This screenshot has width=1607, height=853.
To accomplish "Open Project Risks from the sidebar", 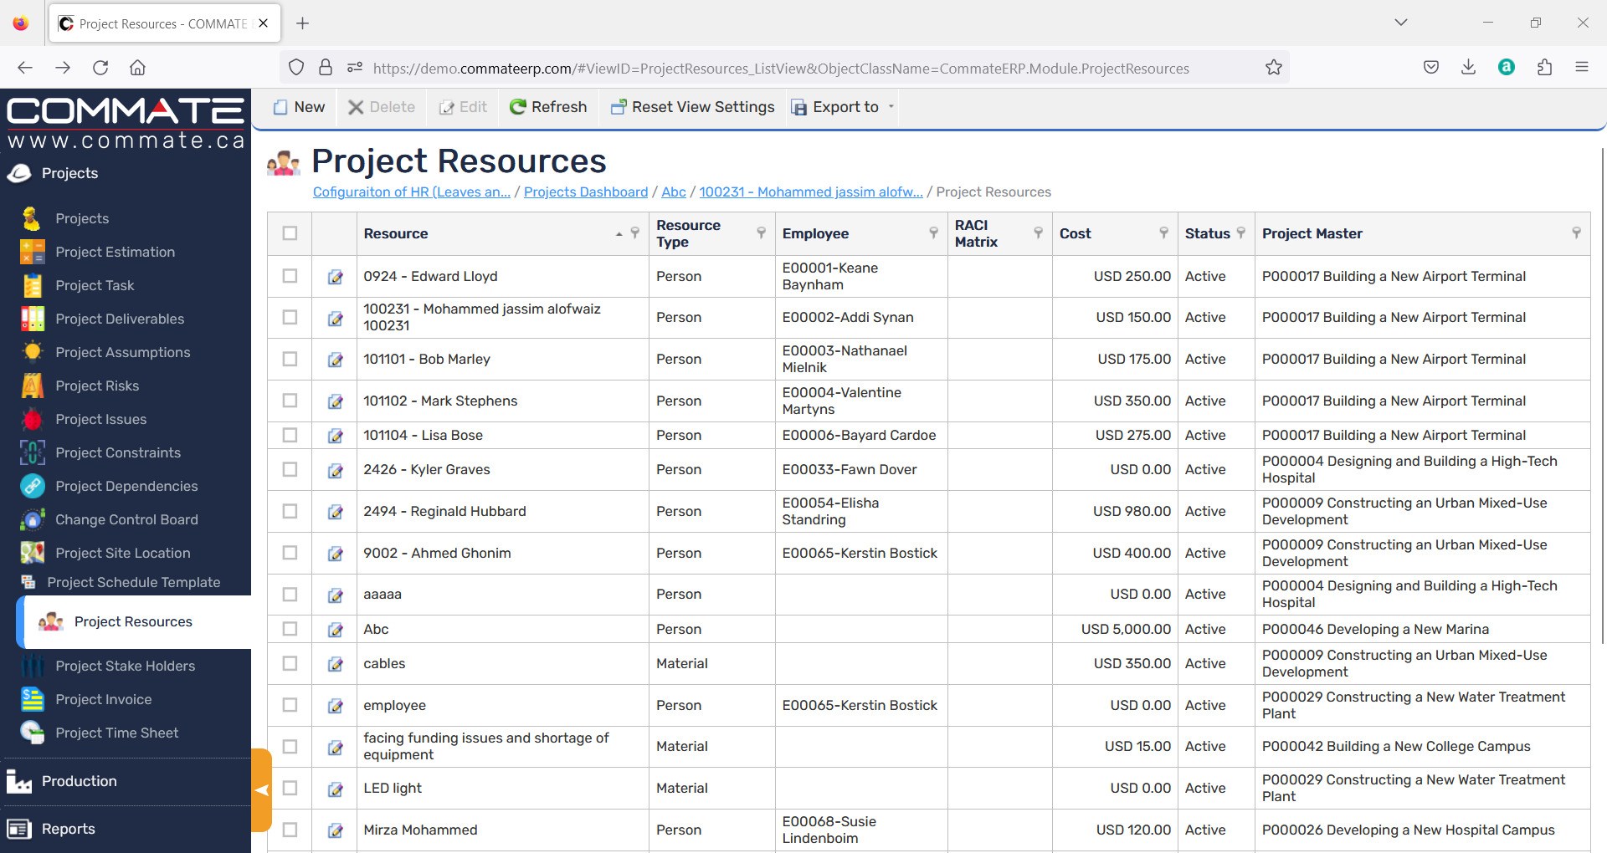I will (x=97, y=386).
